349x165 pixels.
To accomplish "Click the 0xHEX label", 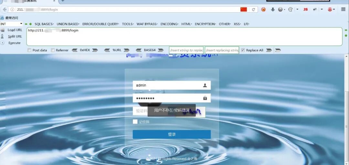I will coord(85,50).
